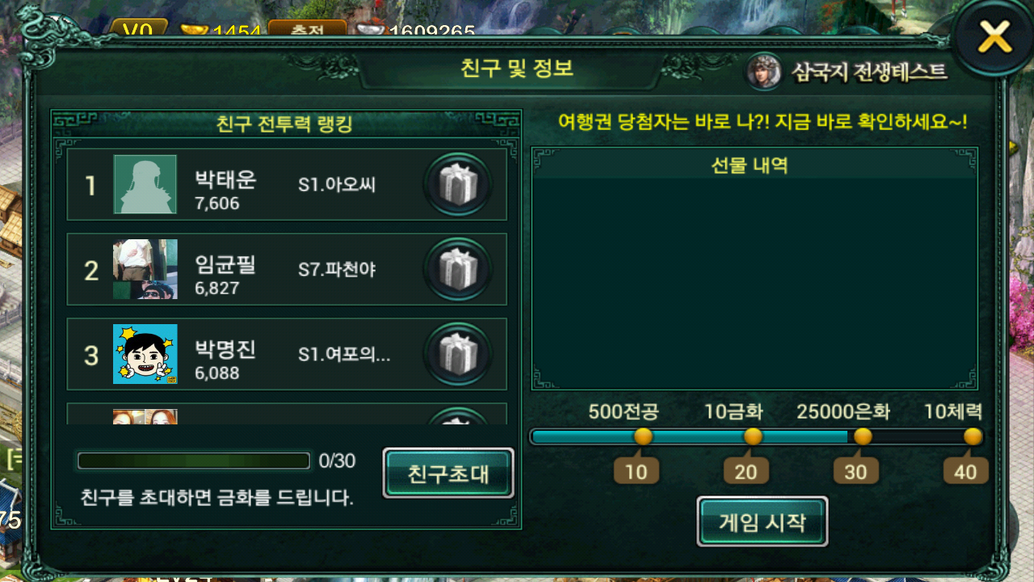Click the fourth friend's partially visible gift icon
1034x582 pixels.
pos(458,415)
